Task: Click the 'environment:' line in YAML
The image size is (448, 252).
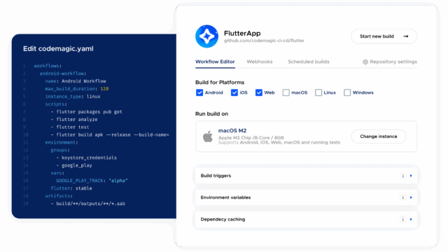Action: pyautogui.click(x=62, y=142)
